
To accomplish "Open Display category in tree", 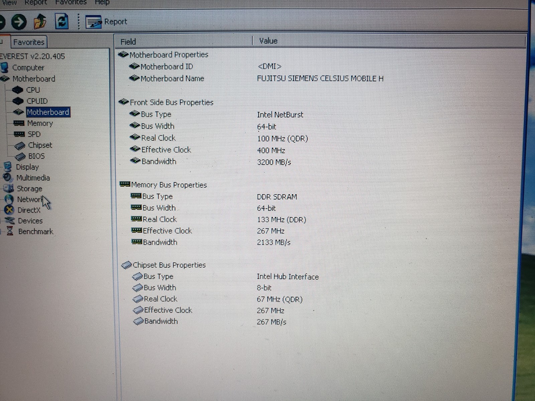I will click(27, 167).
